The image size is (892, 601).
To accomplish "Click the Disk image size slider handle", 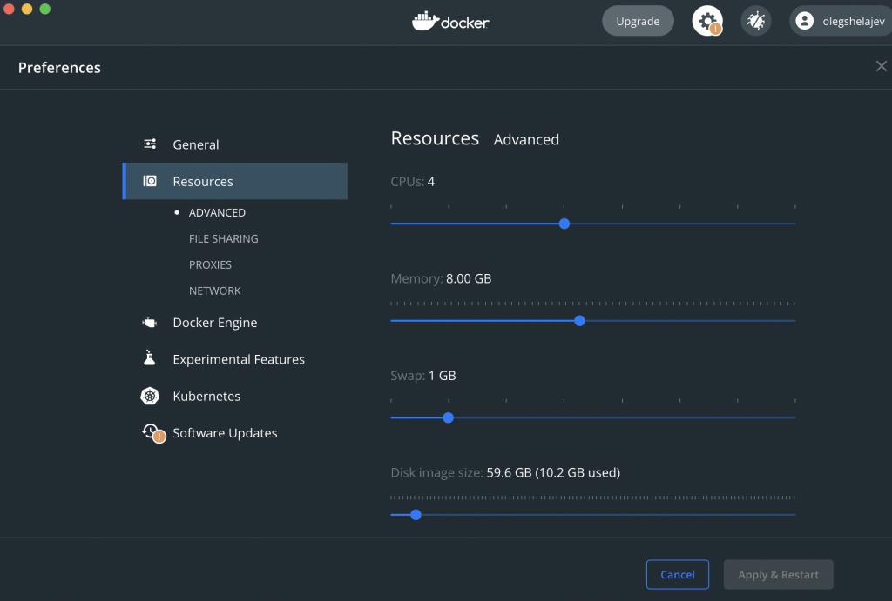I will (416, 515).
